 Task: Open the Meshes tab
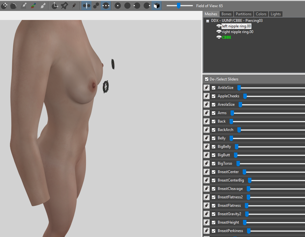coord(211,14)
